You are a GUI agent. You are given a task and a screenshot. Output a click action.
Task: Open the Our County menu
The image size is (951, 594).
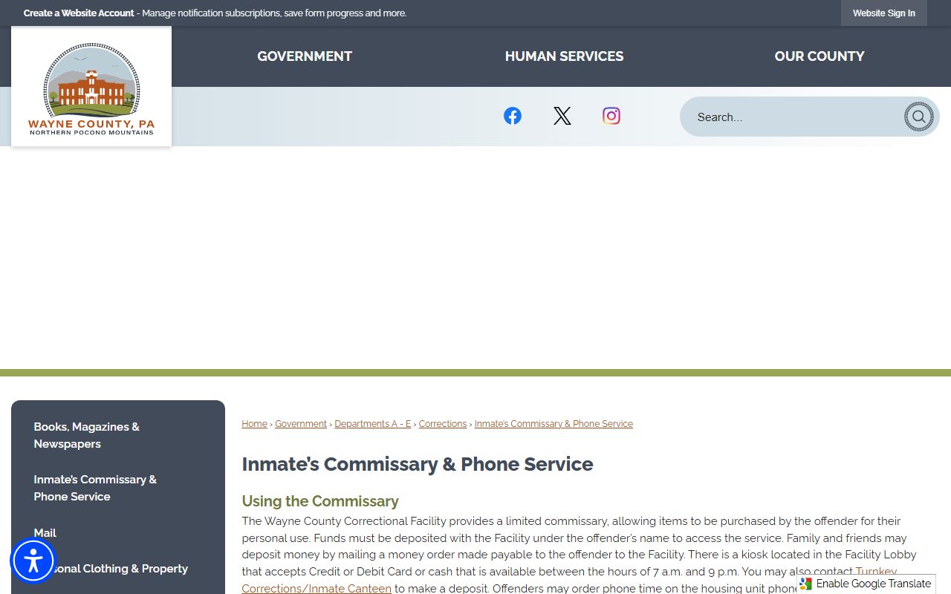pyautogui.click(x=819, y=56)
